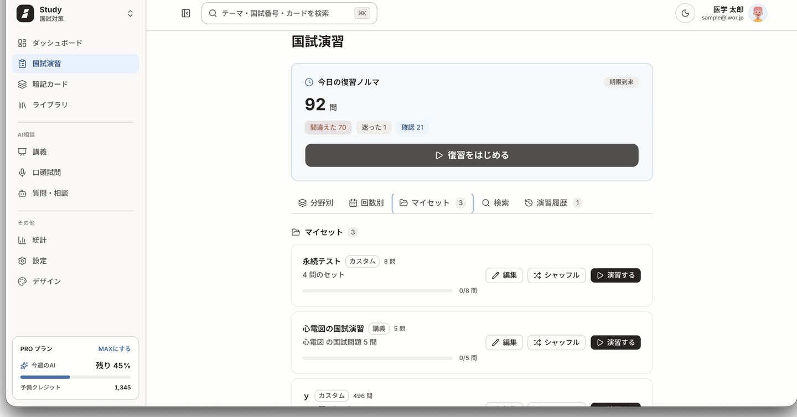This screenshot has width=797, height=417.
Task: Edit the 心電図の国試演習 set
Action: [x=504, y=343]
